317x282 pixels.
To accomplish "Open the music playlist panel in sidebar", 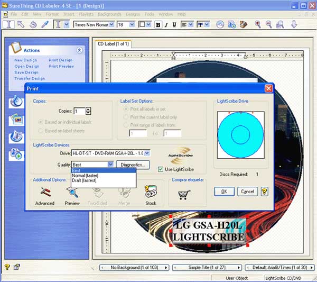I will (16, 154).
